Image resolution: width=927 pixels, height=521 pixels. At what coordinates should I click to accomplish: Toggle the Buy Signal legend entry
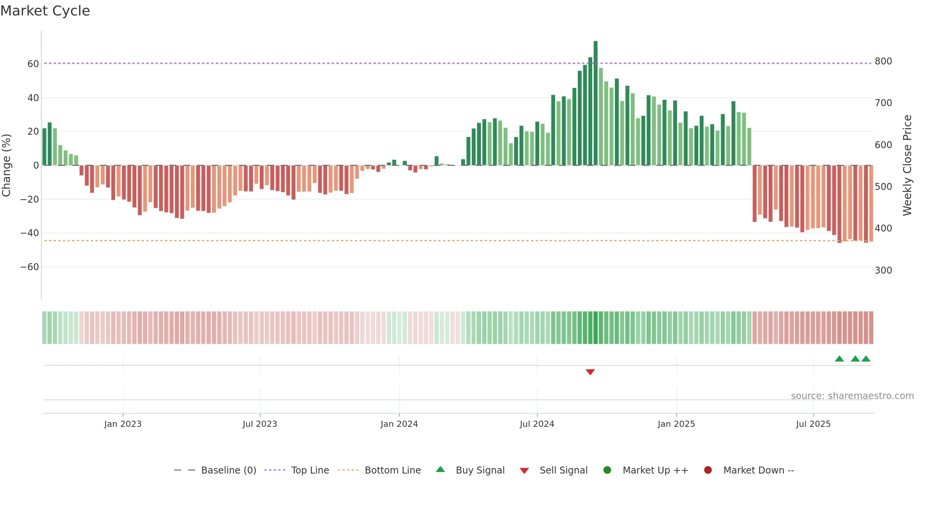tap(470, 470)
